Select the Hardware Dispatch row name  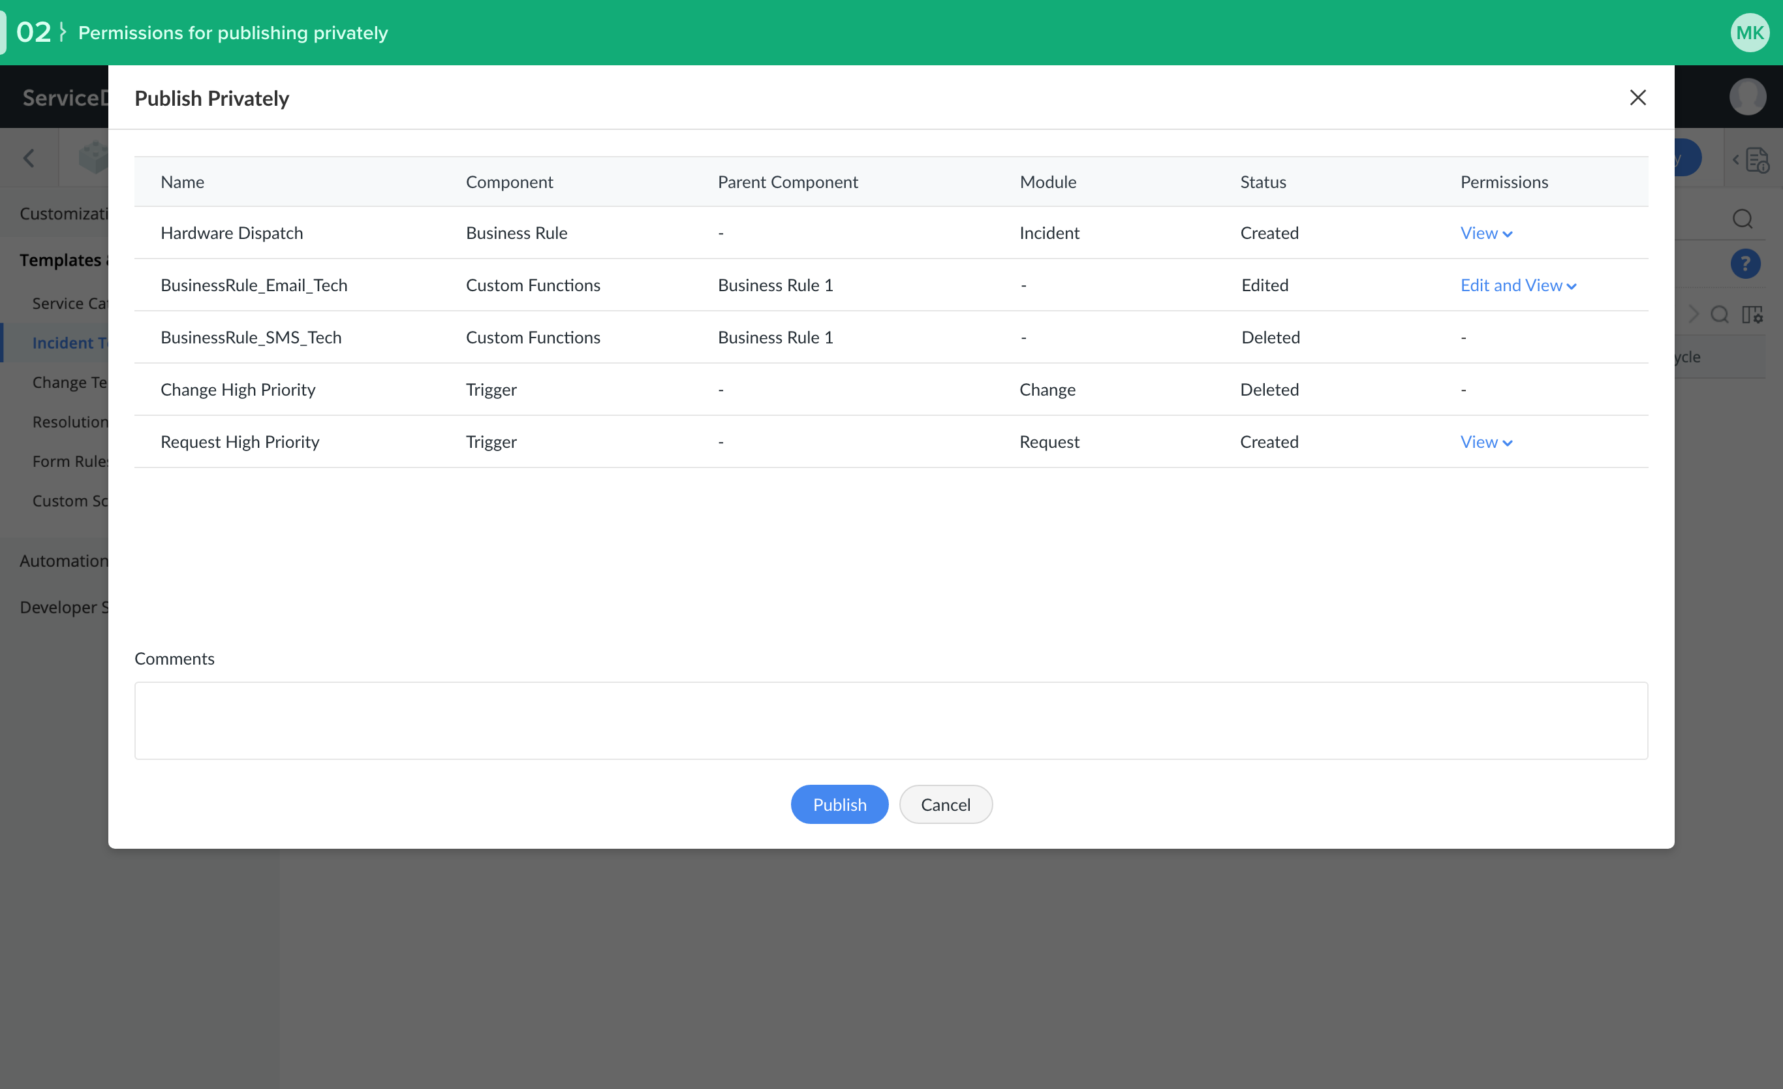click(x=232, y=233)
